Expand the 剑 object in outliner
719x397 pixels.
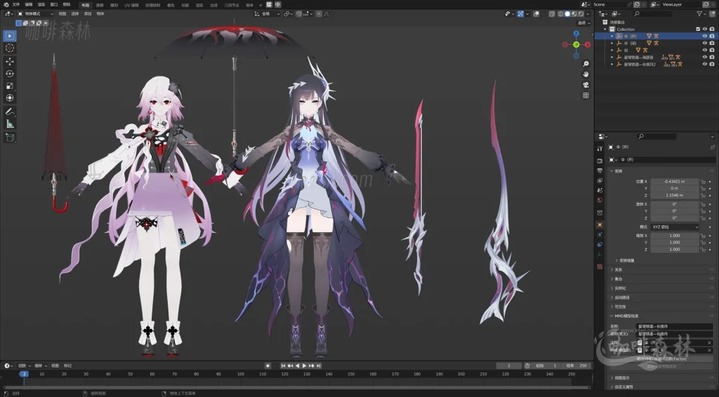click(612, 50)
